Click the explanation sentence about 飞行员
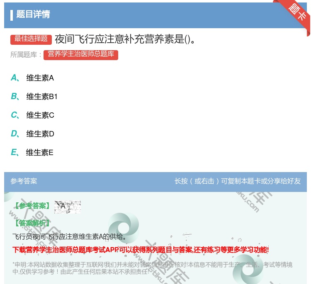Image resolution: width=311 pixels, height=284 pixels. [x=69, y=237]
